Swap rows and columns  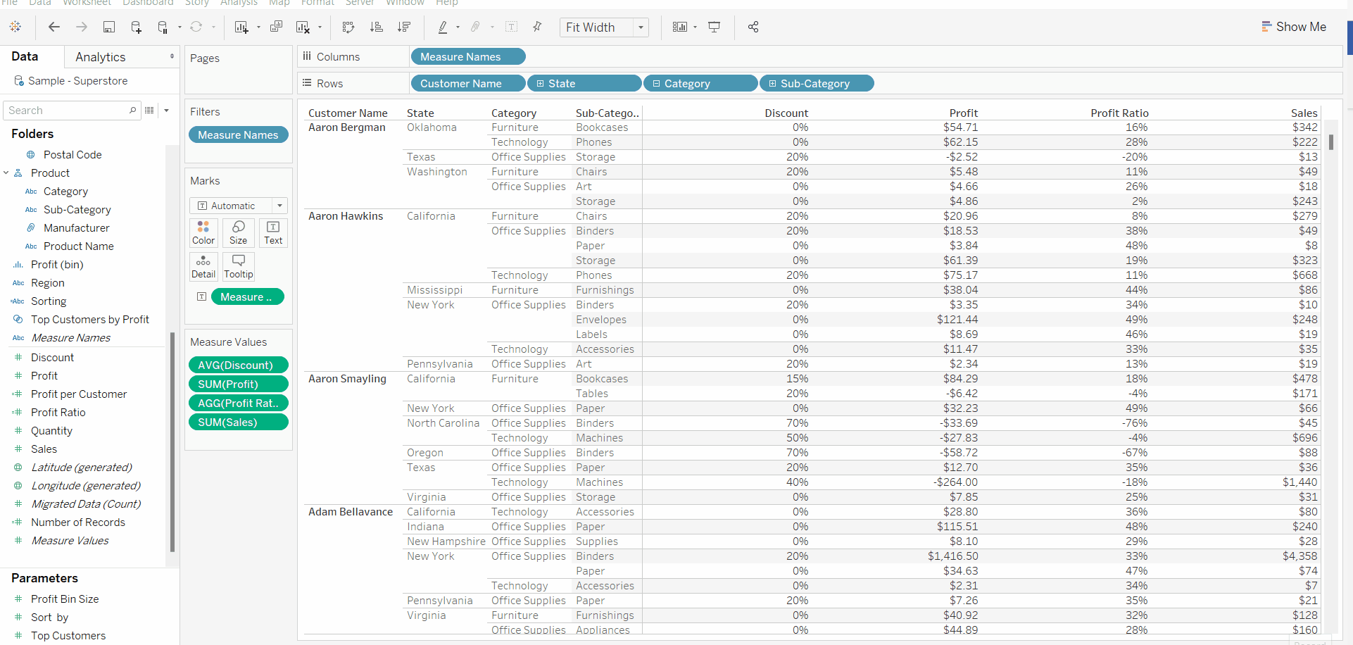[x=348, y=27]
